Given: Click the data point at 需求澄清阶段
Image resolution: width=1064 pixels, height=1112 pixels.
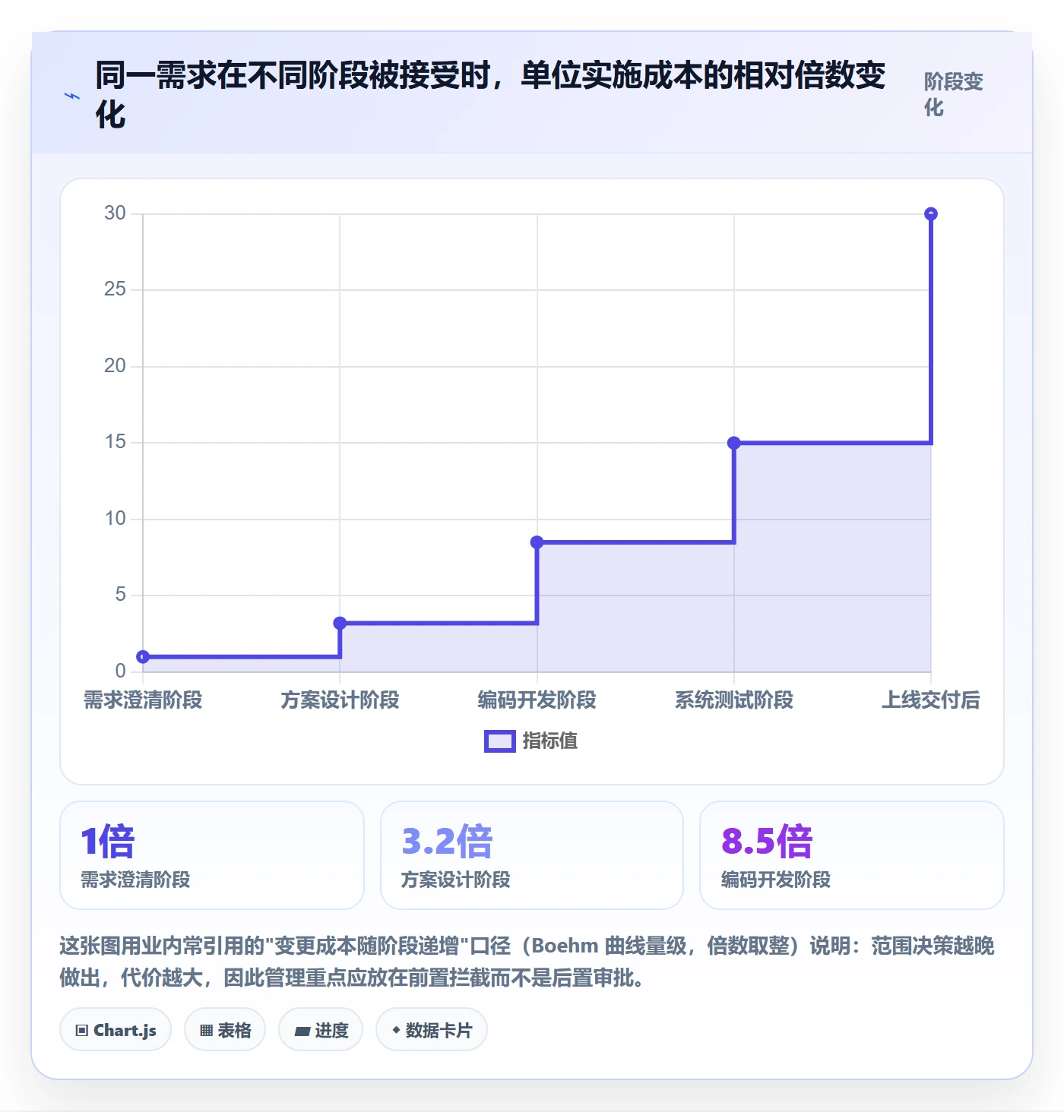Looking at the screenshot, I should pos(143,657).
